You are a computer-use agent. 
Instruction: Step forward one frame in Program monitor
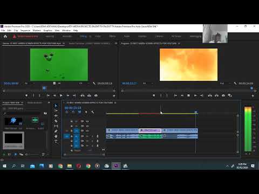[195, 95]
